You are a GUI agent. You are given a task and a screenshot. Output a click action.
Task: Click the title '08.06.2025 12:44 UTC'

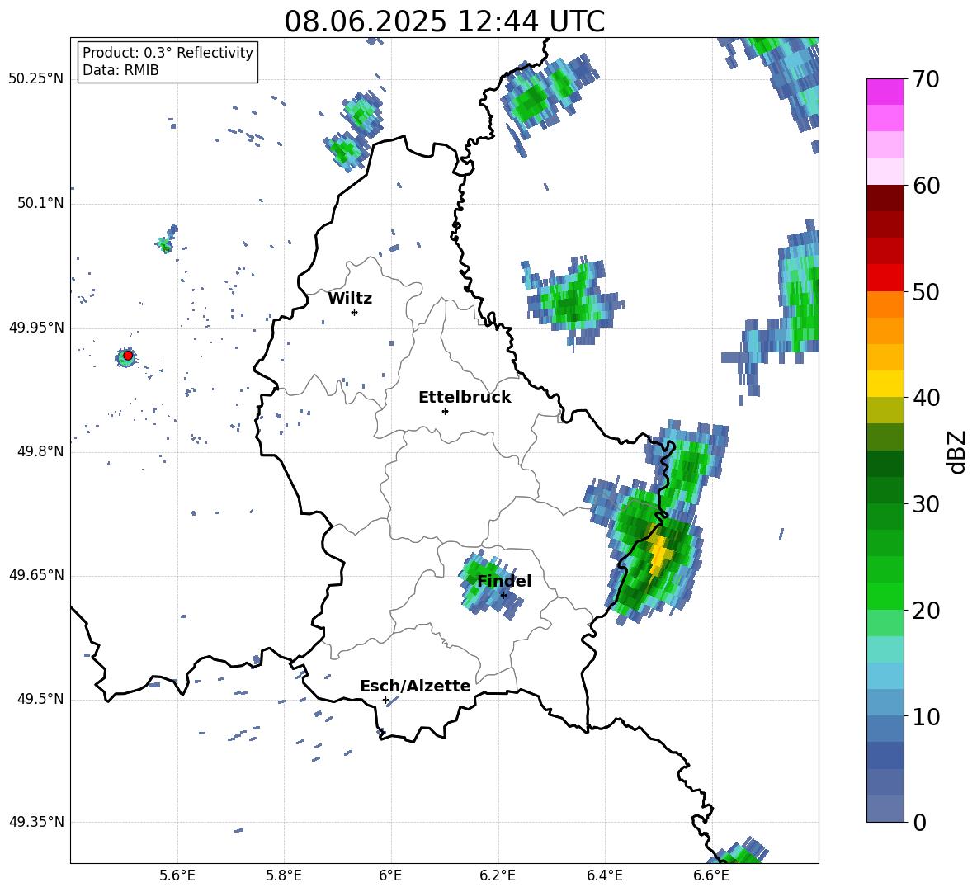[444, 21]
